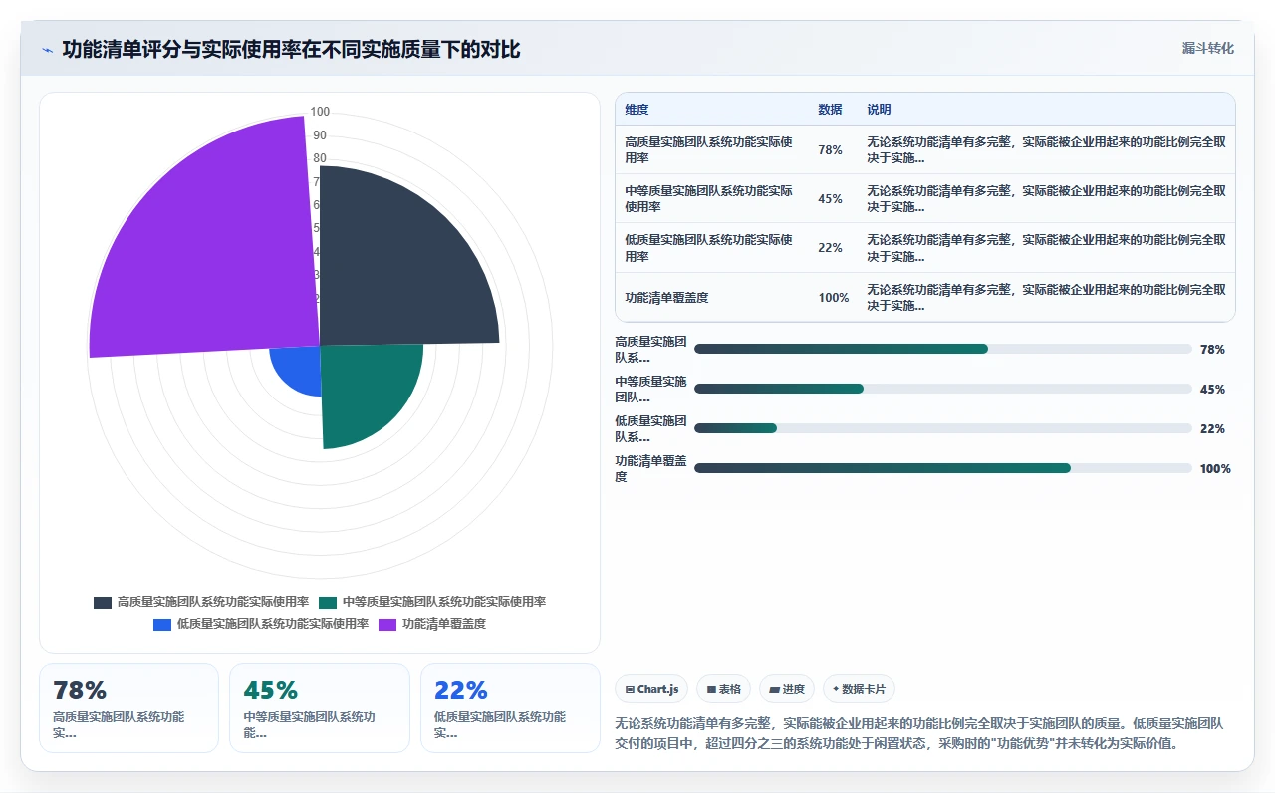The height and width of the screenshot is (793, 1275).
Task: Click the 进度 tag chip
Action: (787, 689)
